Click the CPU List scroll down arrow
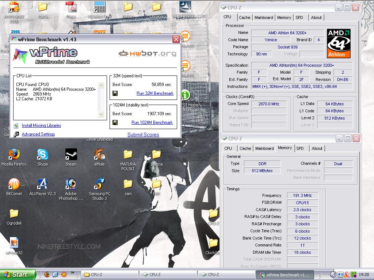374x280 pixels. (x=101, y=114)
